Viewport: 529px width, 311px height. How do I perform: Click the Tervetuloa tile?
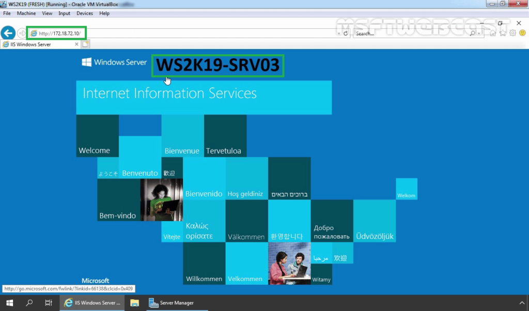(225, 136)
